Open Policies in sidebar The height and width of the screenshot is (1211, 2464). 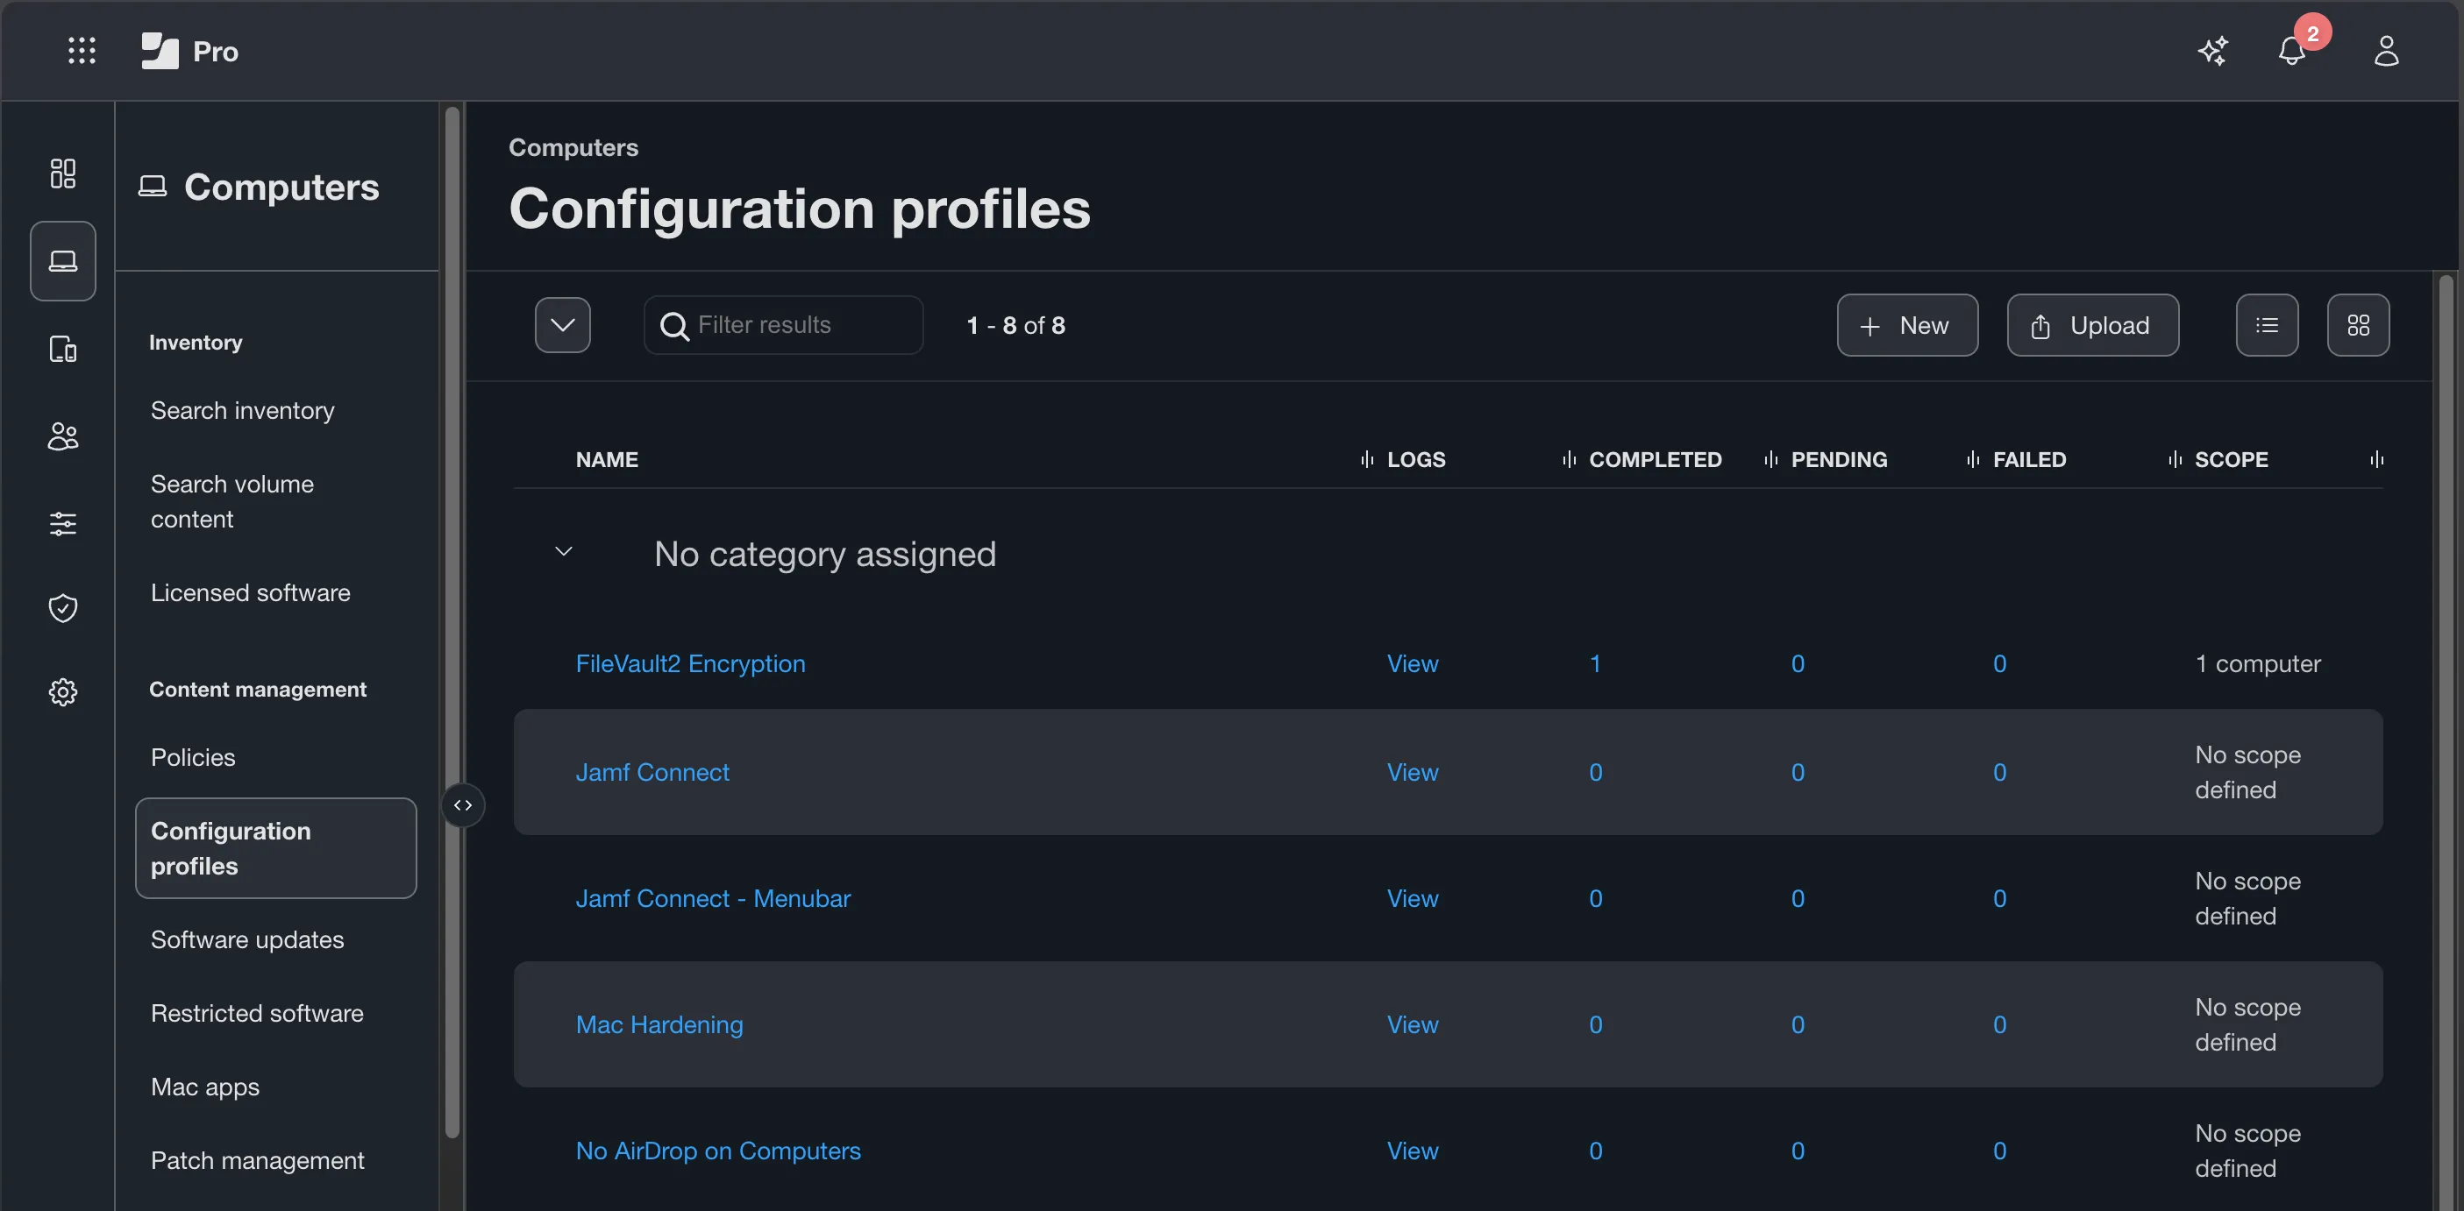tap(193, 757)
